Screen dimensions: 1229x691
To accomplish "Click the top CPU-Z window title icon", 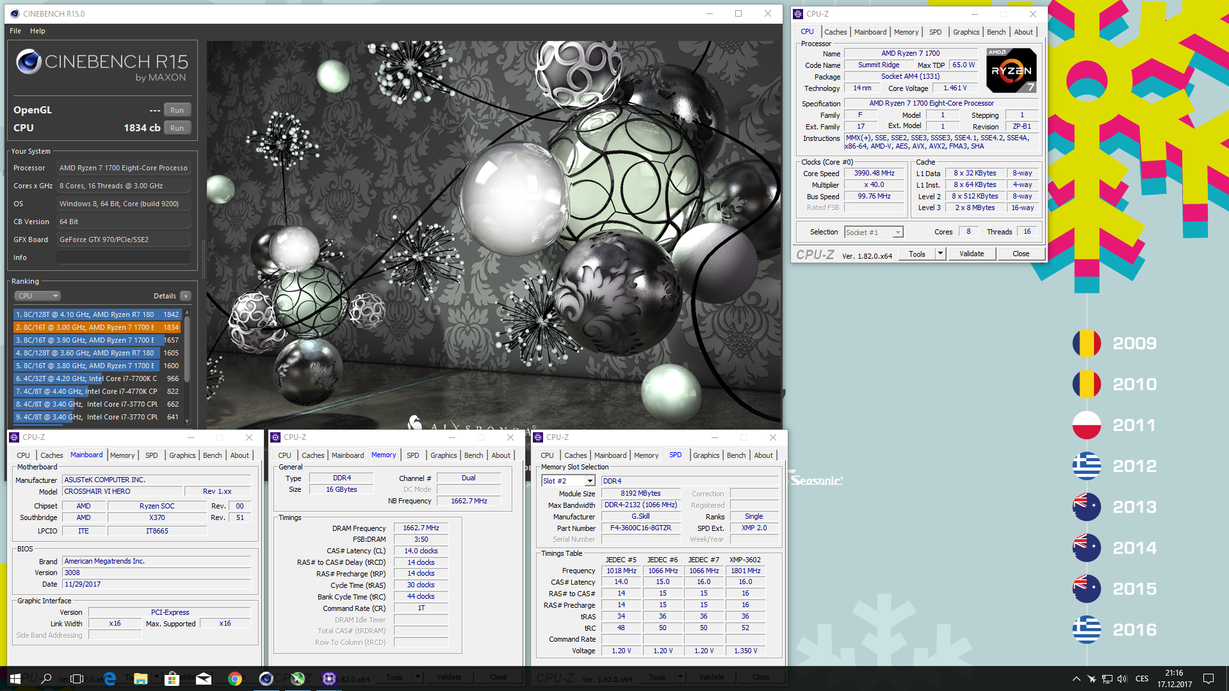I will 798,13.
